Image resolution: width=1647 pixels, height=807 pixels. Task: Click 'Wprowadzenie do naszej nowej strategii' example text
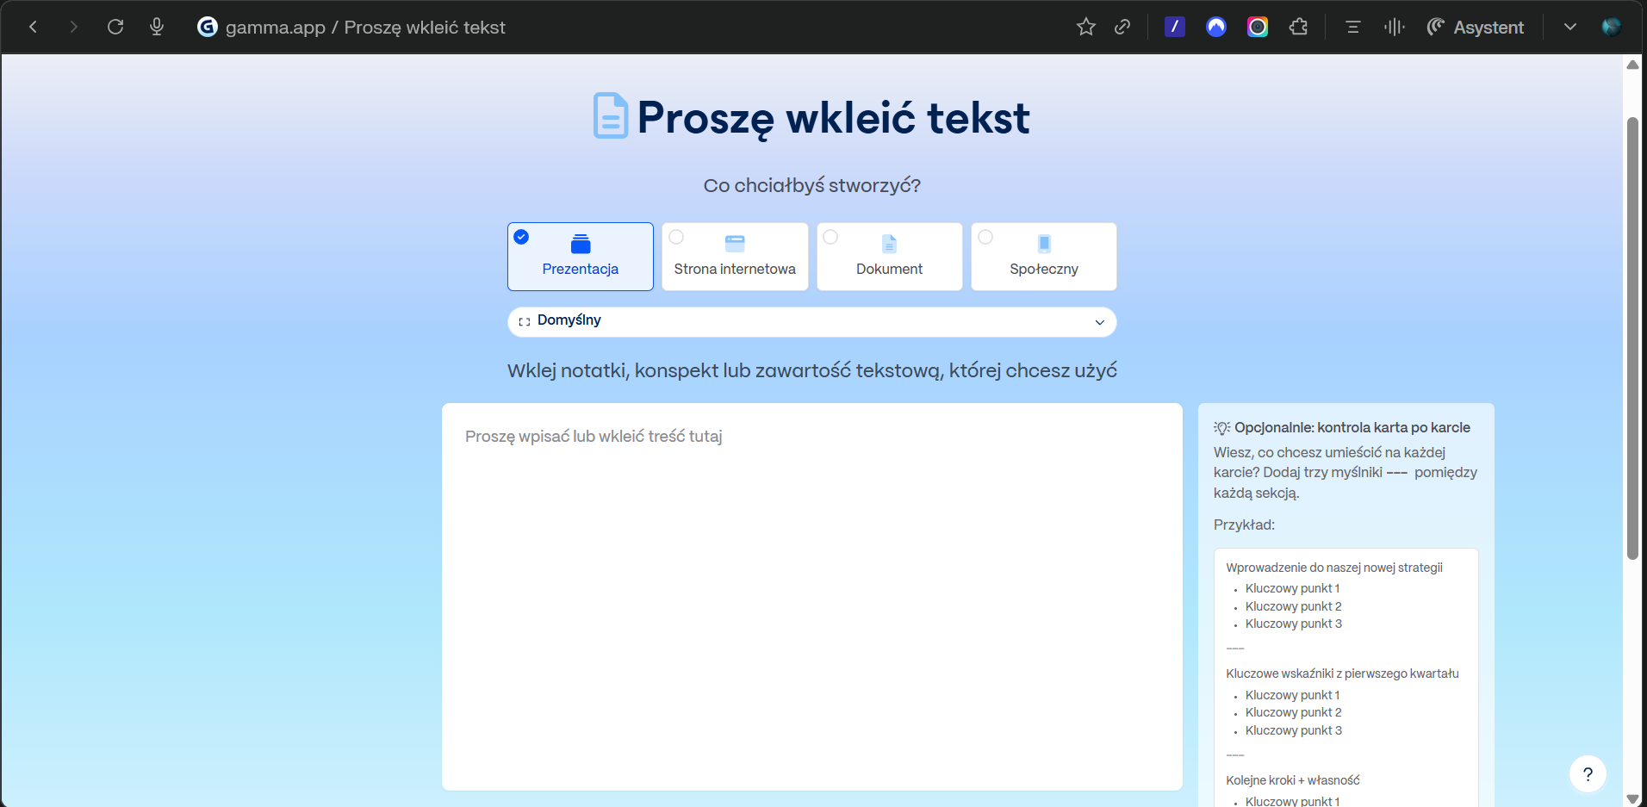tap(1334, 568)
